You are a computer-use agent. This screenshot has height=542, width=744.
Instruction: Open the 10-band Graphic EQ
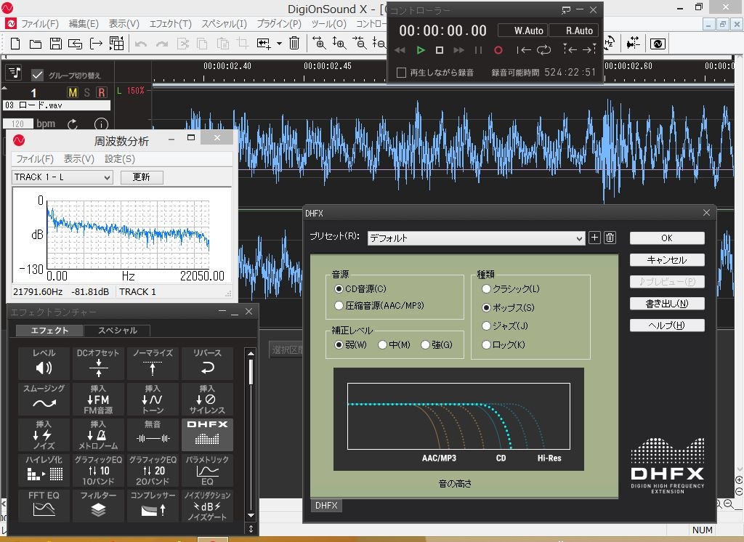click(98, 470)
